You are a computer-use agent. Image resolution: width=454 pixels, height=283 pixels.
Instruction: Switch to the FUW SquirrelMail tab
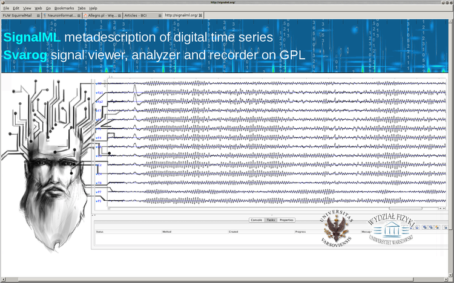tap(21, 15)
